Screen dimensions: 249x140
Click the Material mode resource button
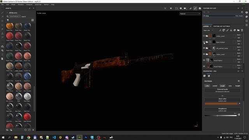tap(222, 90)
